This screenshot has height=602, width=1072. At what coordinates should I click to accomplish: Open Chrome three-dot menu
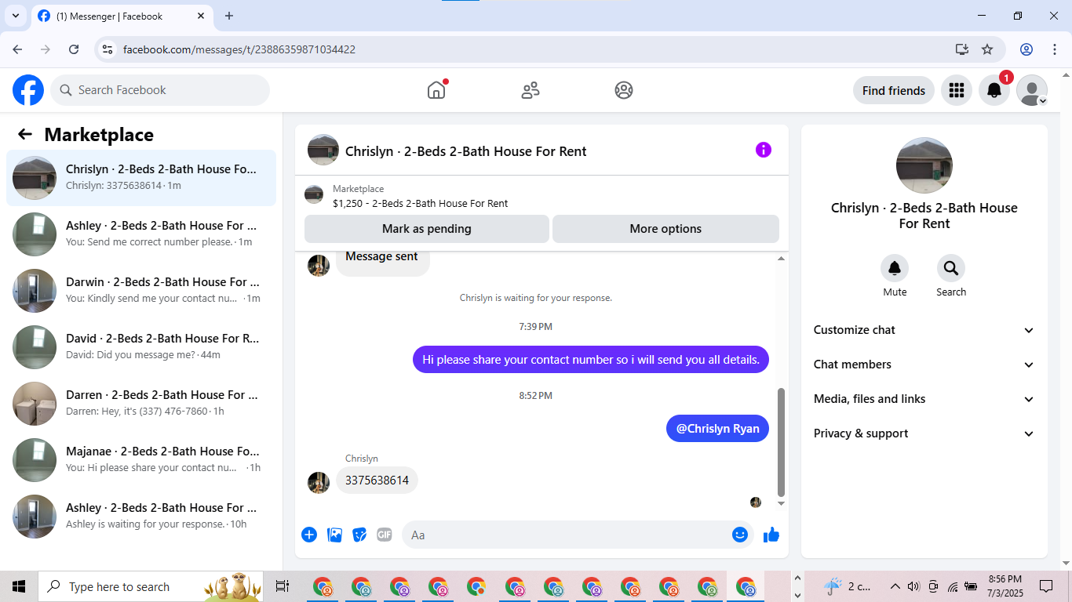pos(1054,49)
